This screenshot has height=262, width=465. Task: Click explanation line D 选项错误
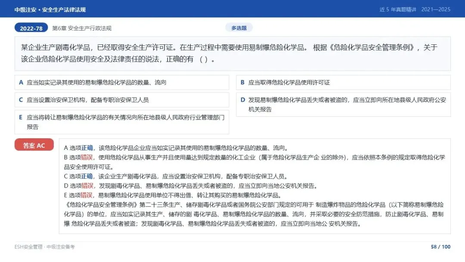coord(191,186)
